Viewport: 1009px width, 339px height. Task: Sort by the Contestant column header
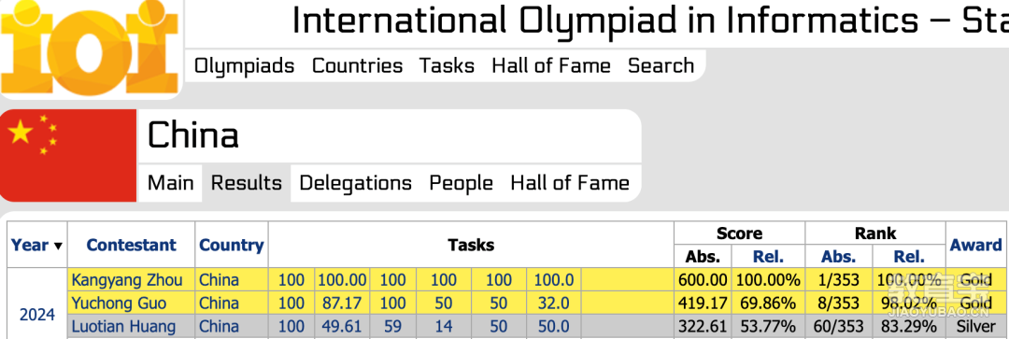(x=132, y=245)
